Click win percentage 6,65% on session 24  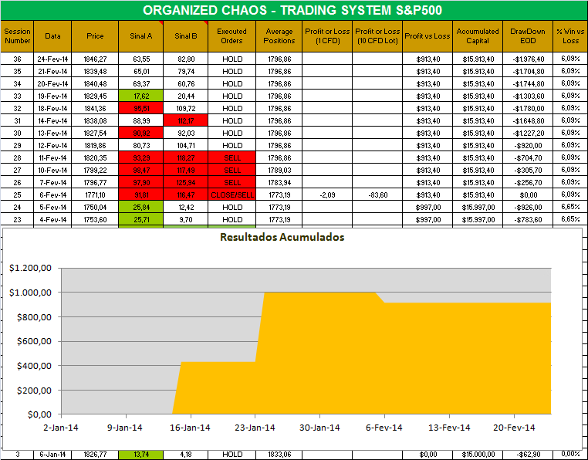point(570,207)
